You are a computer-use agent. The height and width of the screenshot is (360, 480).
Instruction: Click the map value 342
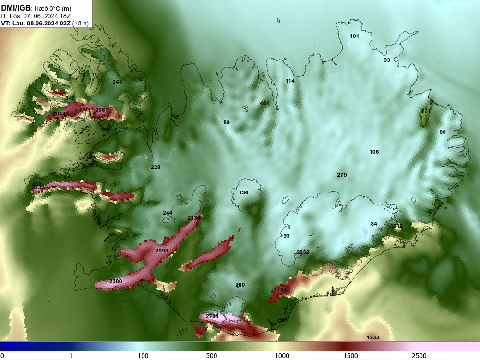tap(70, 98)
